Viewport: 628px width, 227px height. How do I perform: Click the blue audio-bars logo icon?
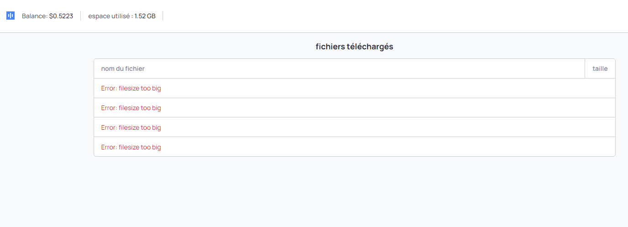[11, 16]
